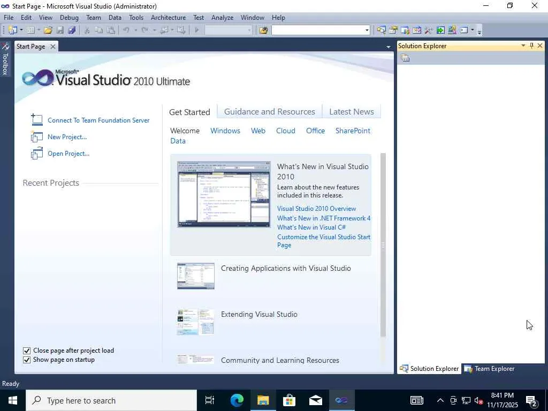Screen dimensions: 548x411
Task: Close the Start Page tab
Action: pyautogui.click(x=53, y=47)
